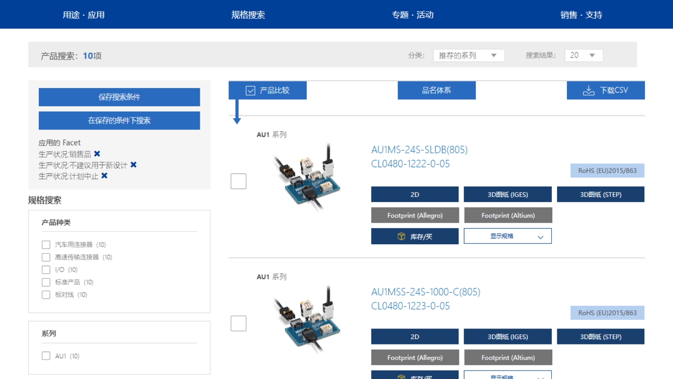Check the AU1 series filter checkbox
The width and height of the screenshot is (673, 379).
[x=46, y=355]
